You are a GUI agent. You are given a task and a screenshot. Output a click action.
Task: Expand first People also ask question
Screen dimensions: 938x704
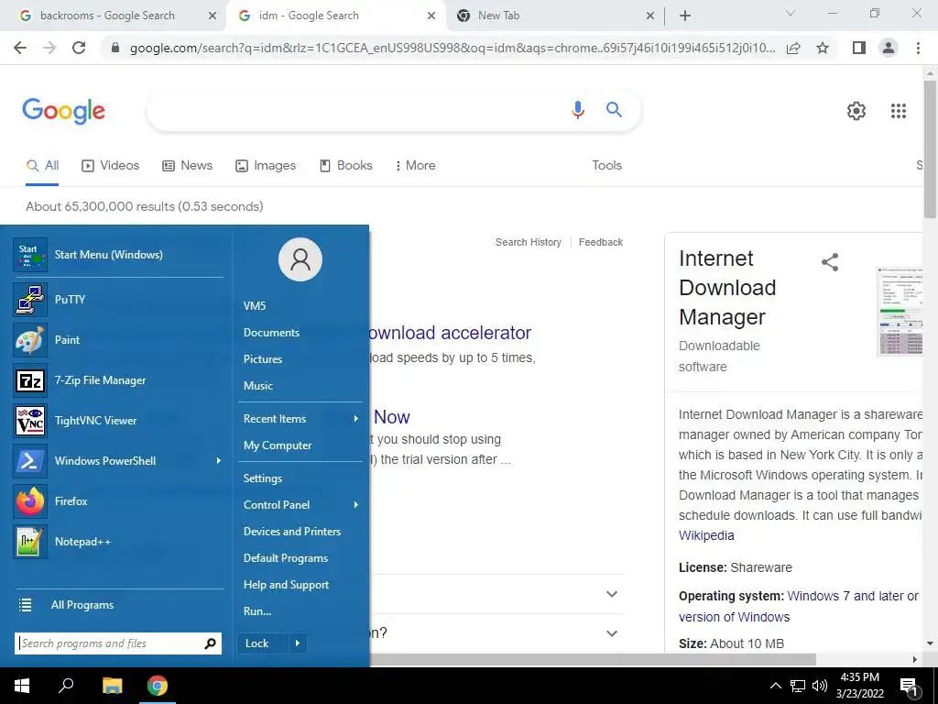(x=611, y=594)
